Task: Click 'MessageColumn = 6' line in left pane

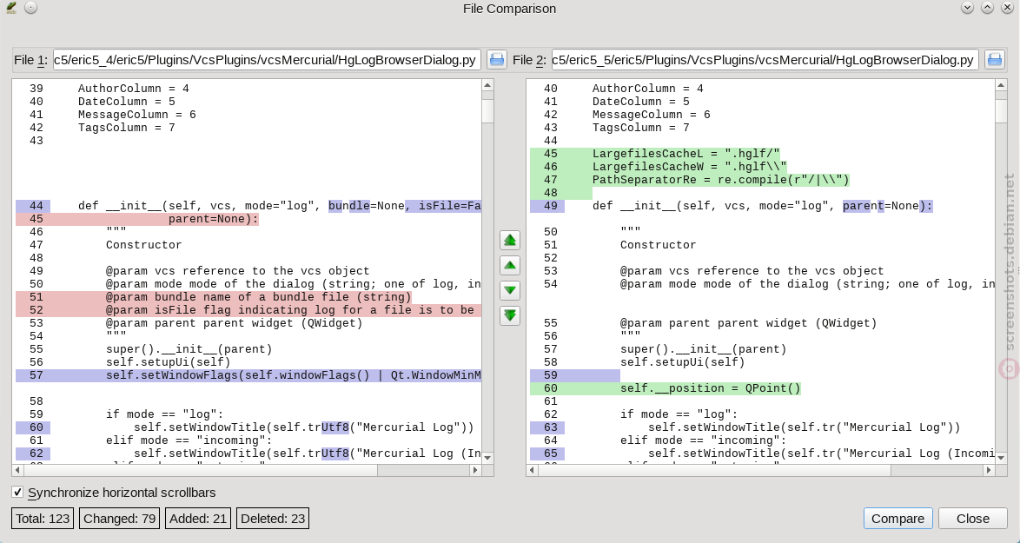Action: 136,115
